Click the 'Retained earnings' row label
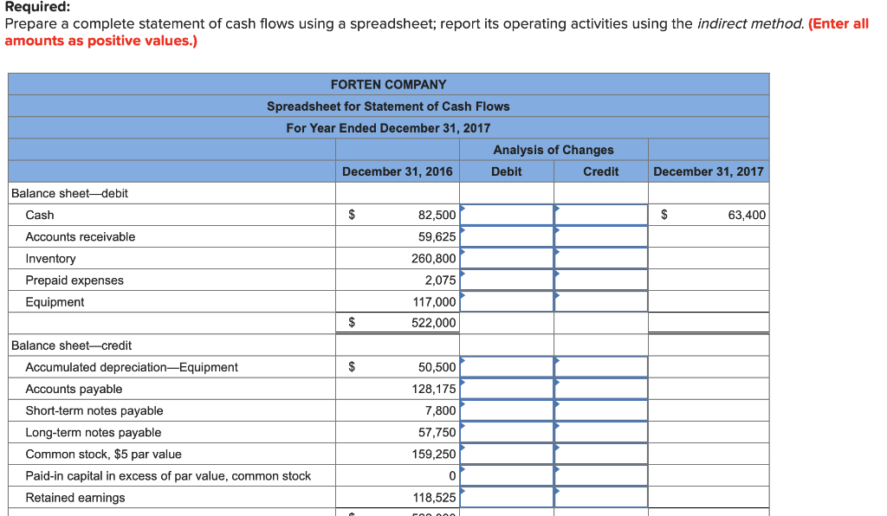Viewport: 887px width, 516px height. pos(75,498)
